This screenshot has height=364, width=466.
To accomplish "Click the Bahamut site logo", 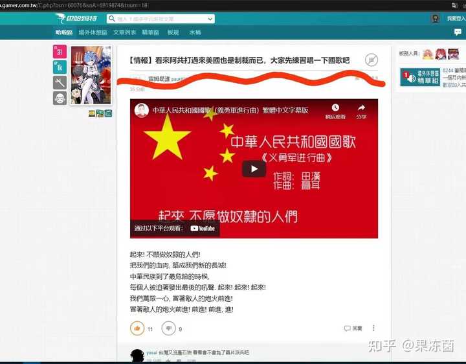I will (x=76, y=18).
